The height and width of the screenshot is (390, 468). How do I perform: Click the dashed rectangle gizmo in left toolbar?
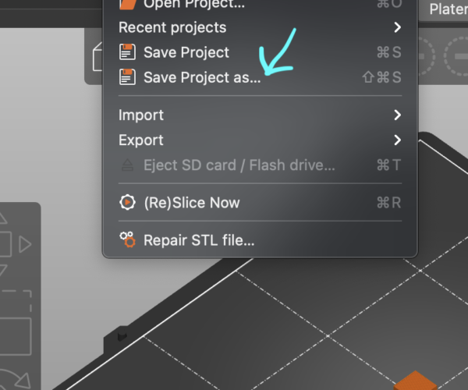click(x=16, y=300)
